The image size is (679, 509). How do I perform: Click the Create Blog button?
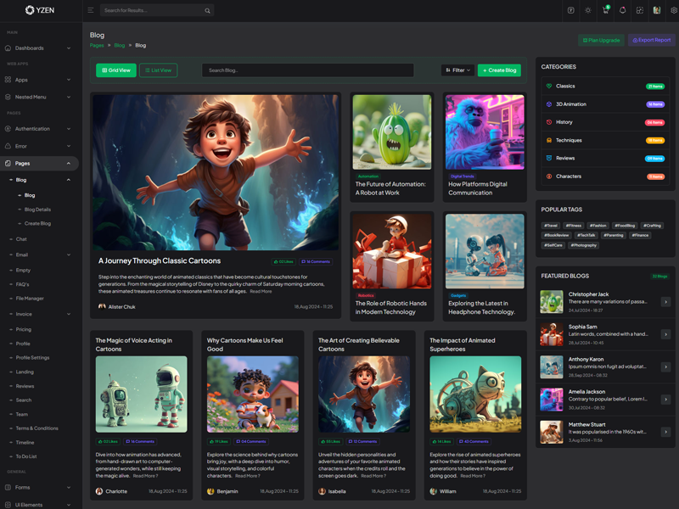click(499, 70)
